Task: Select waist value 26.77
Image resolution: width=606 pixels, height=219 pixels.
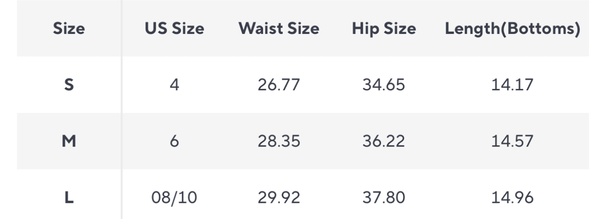Action: point(279,85)
